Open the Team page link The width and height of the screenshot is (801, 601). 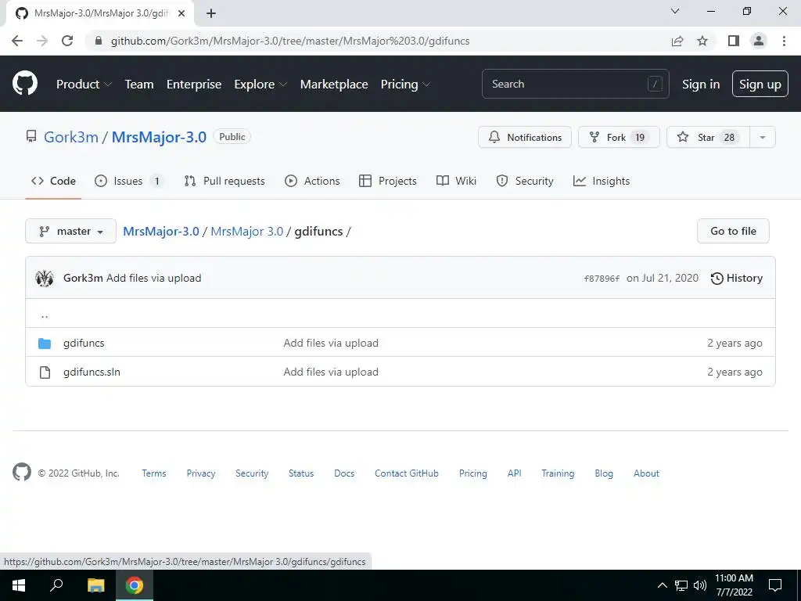[x=139, y=84]
